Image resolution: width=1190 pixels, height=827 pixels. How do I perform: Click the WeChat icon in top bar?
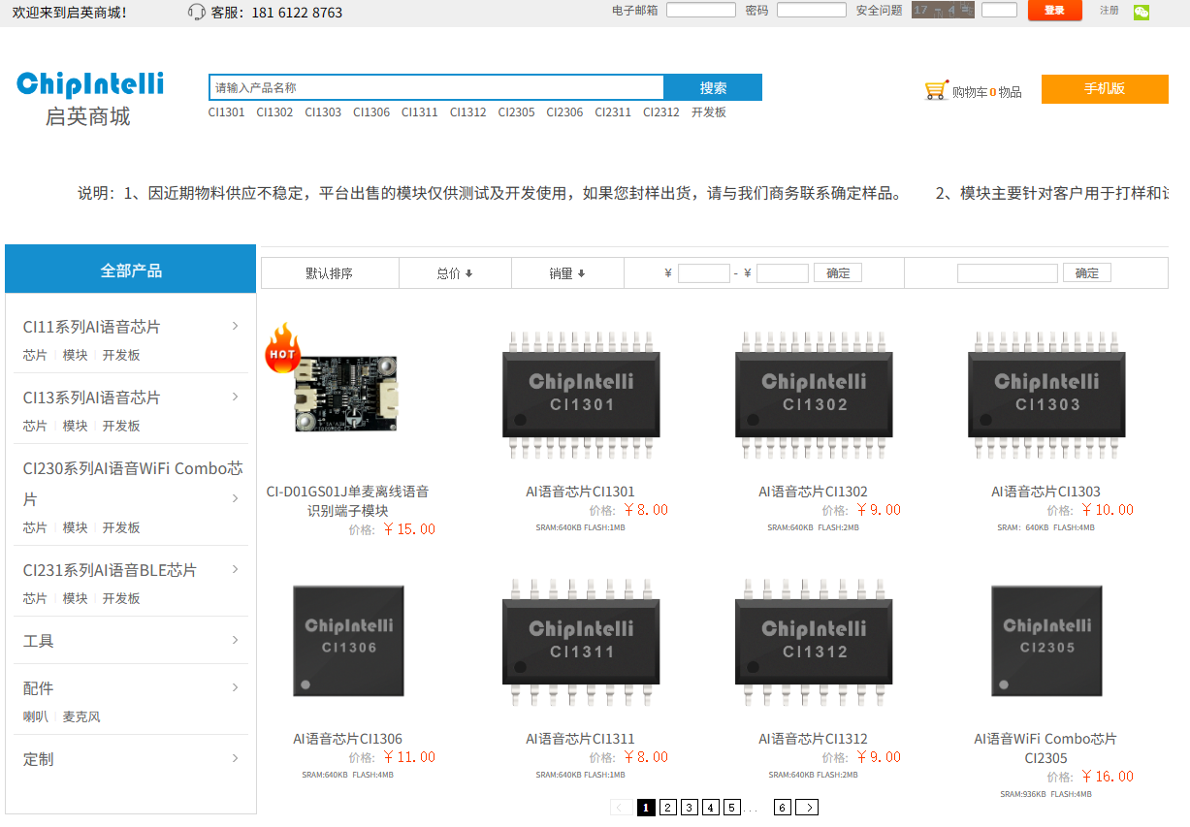(x=1142, y=12)
